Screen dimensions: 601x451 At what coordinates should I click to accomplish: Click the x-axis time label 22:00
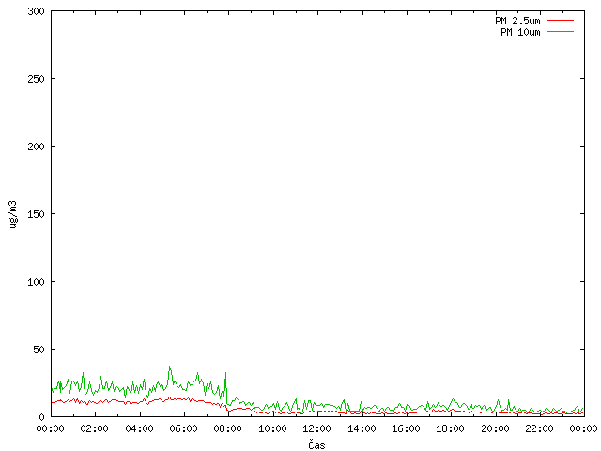point(539,428)
